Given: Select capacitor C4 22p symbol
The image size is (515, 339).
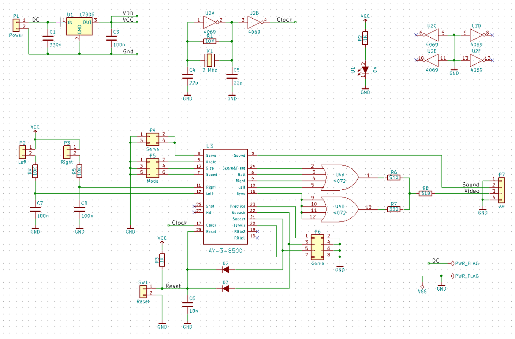Looking at the screenshot, I should point(187,77).
